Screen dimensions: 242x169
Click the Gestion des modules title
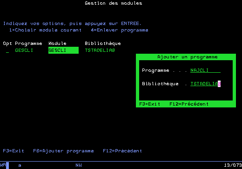tap(114, 3)
